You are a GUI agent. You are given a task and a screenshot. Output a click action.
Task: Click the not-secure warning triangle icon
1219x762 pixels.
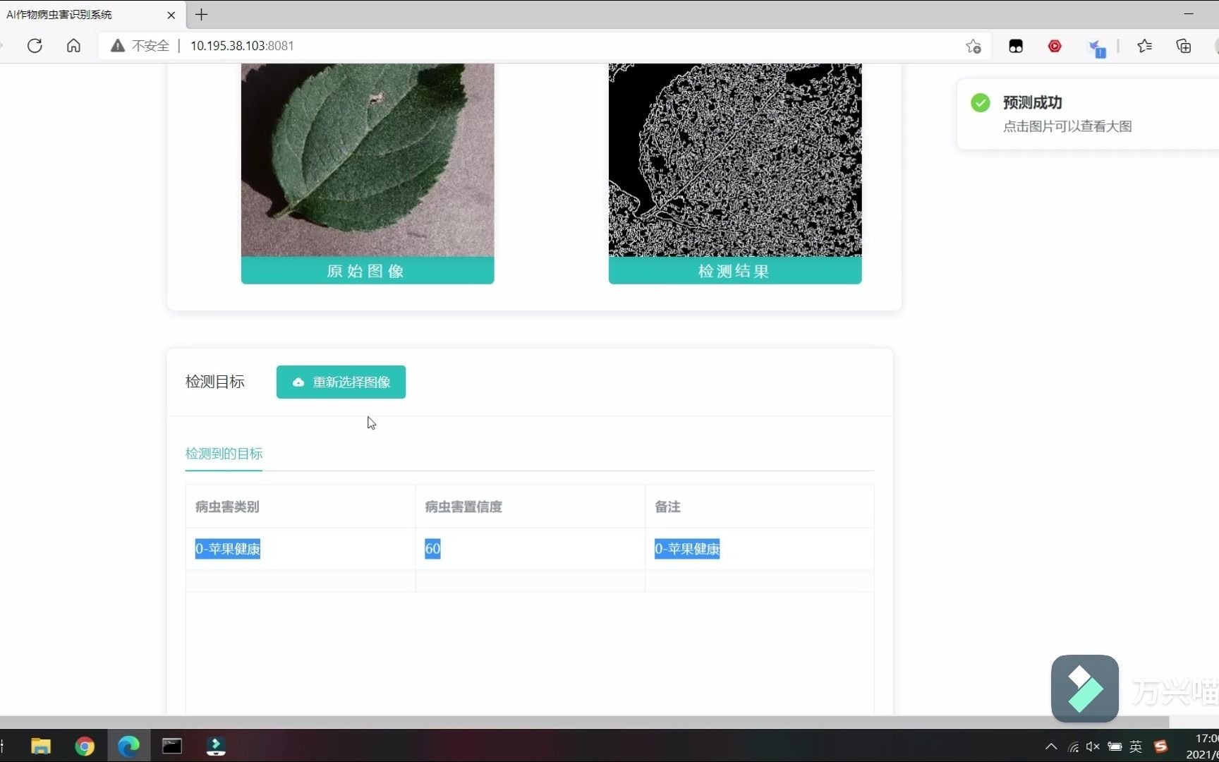click(x=118, y=46)
